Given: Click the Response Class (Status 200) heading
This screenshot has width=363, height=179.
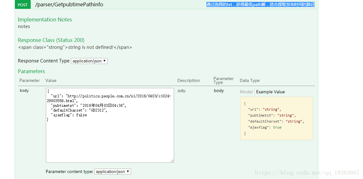Looking at the screenshot, I should 51,40.
